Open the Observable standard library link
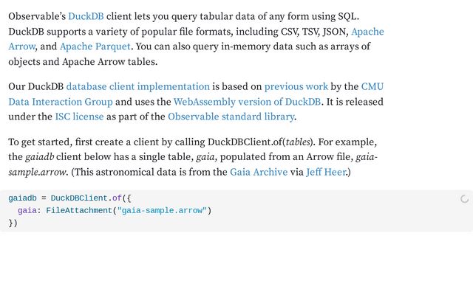This screenshot has height=295, width=473. point(231,117)
